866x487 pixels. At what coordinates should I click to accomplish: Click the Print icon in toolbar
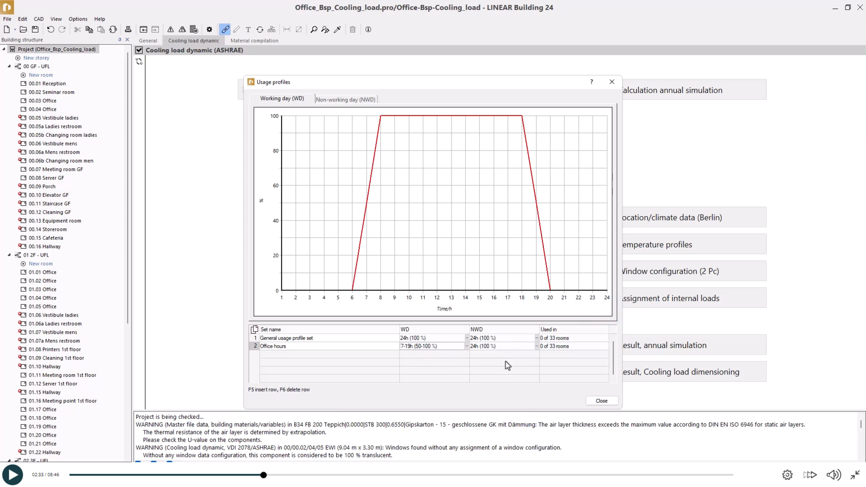(x=128, y=30)
